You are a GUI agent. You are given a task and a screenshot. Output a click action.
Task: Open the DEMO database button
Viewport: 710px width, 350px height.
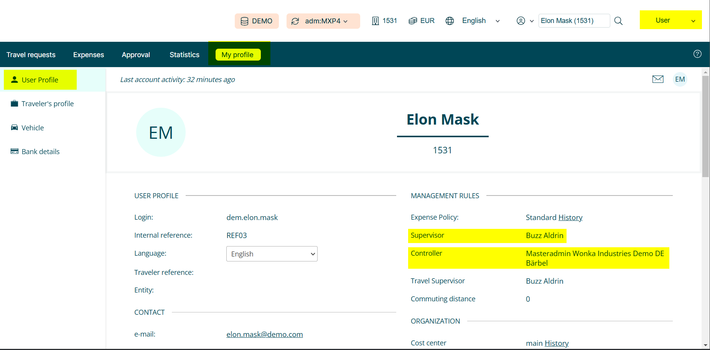257,21
